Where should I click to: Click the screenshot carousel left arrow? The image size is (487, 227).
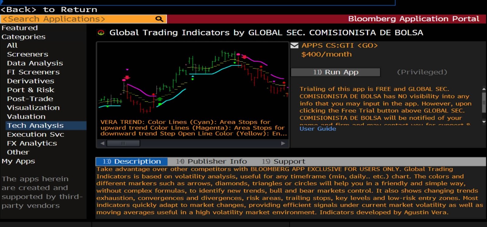tap(102, 143)
